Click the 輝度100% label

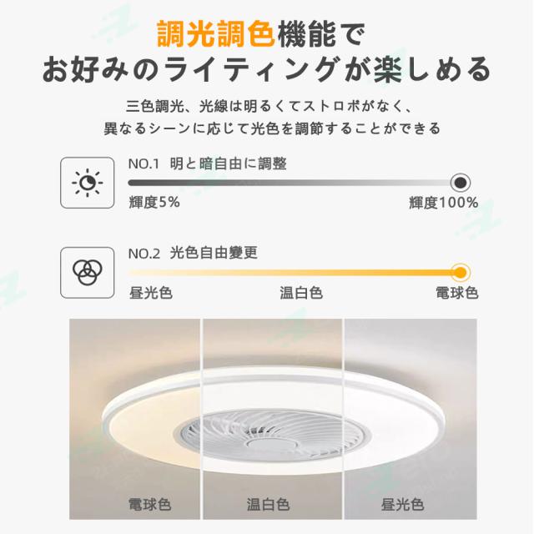click(x=443, y=203)
